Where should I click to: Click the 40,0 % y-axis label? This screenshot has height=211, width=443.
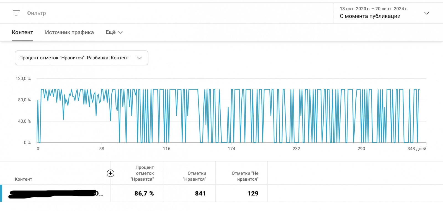tap(24, 121)
